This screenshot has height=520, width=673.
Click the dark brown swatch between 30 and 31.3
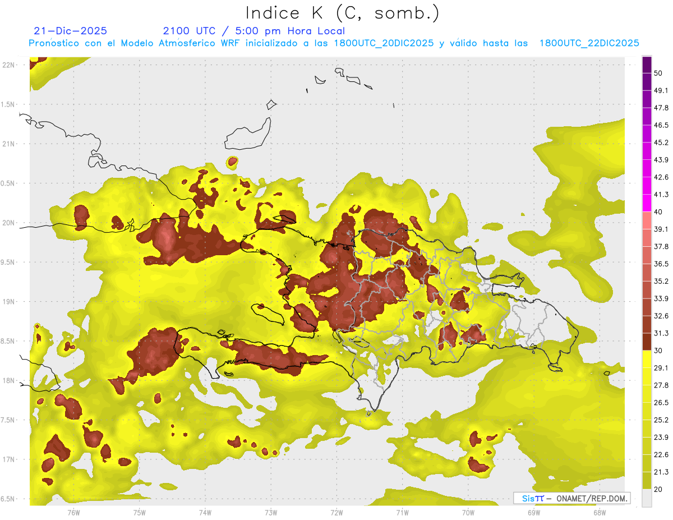tap(647, 342)
